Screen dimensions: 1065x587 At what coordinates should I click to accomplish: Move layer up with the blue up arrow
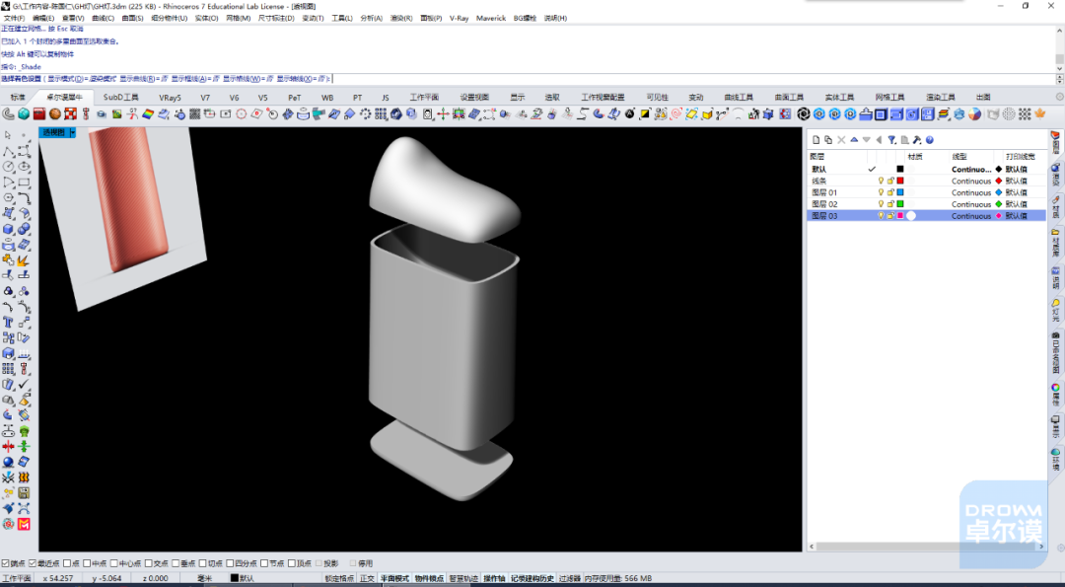click(x=854, y=140)
